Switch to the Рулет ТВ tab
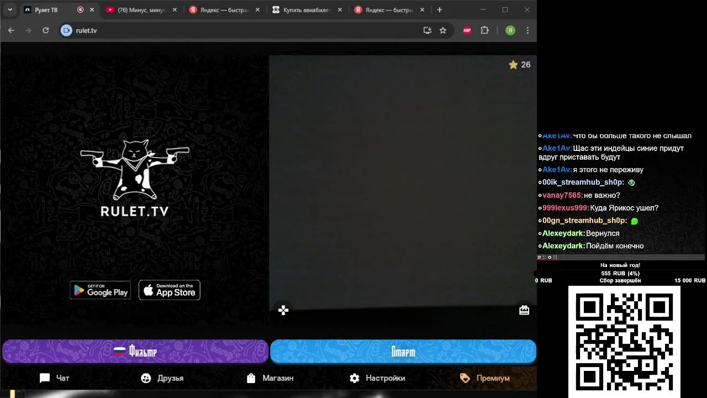 pos(60,10)
